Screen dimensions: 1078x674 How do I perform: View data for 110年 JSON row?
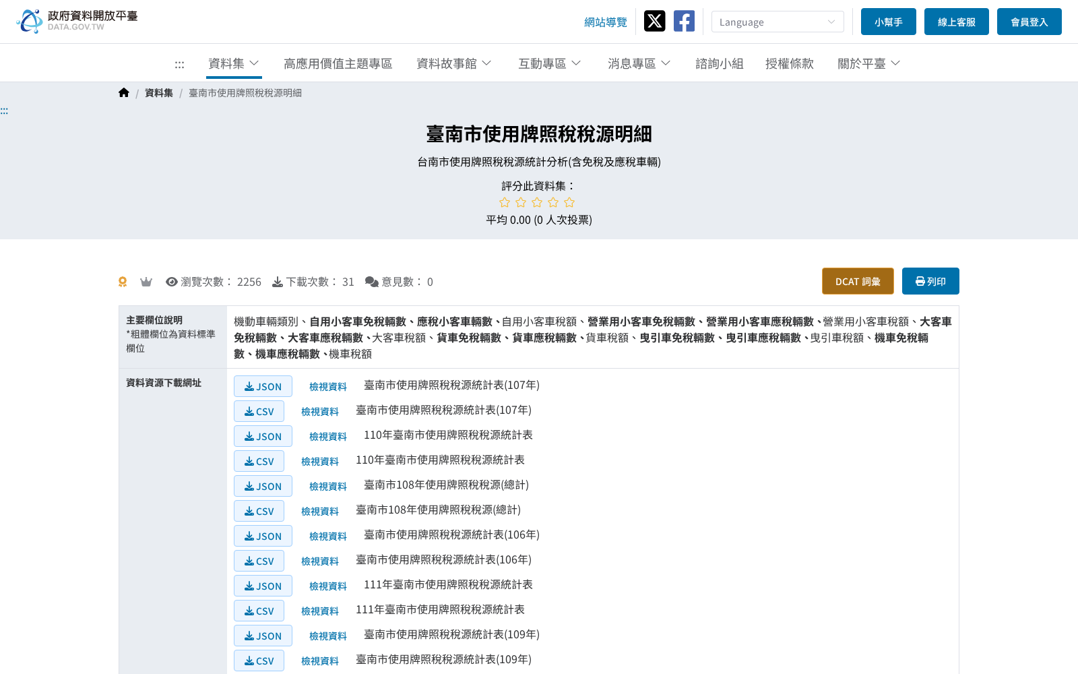(x=328, y=436)
